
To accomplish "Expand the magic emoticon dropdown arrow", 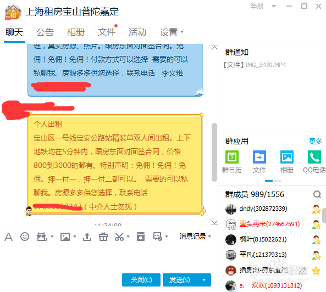I will 52,237.
